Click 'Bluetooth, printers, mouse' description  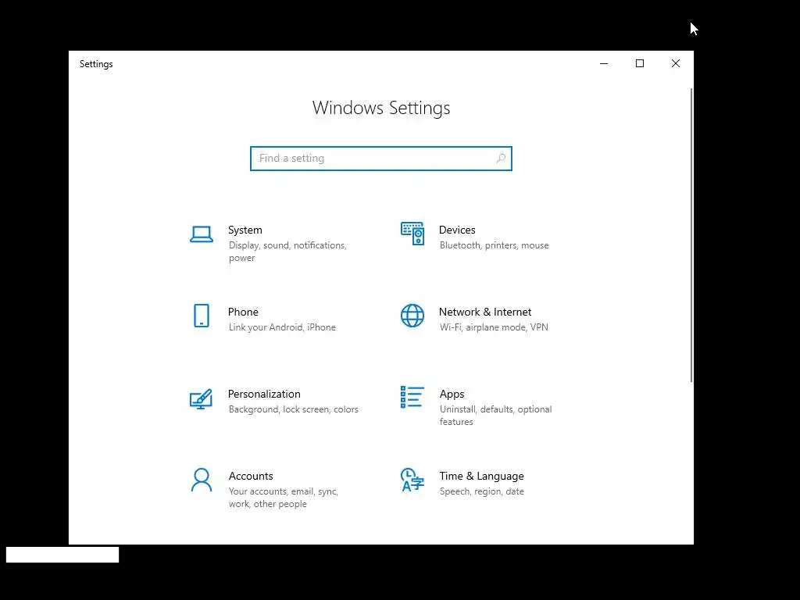pos(495,245)
